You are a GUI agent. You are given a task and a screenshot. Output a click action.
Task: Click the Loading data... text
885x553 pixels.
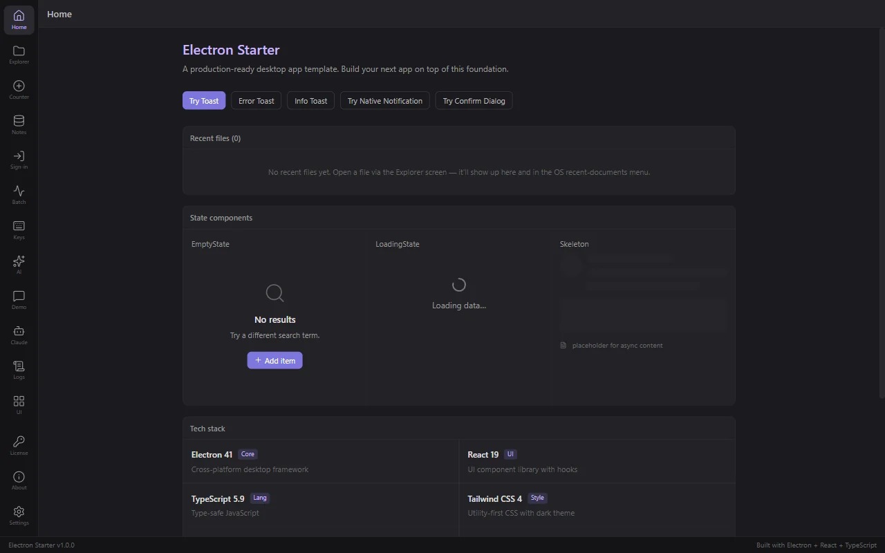[x=459, y=306]
